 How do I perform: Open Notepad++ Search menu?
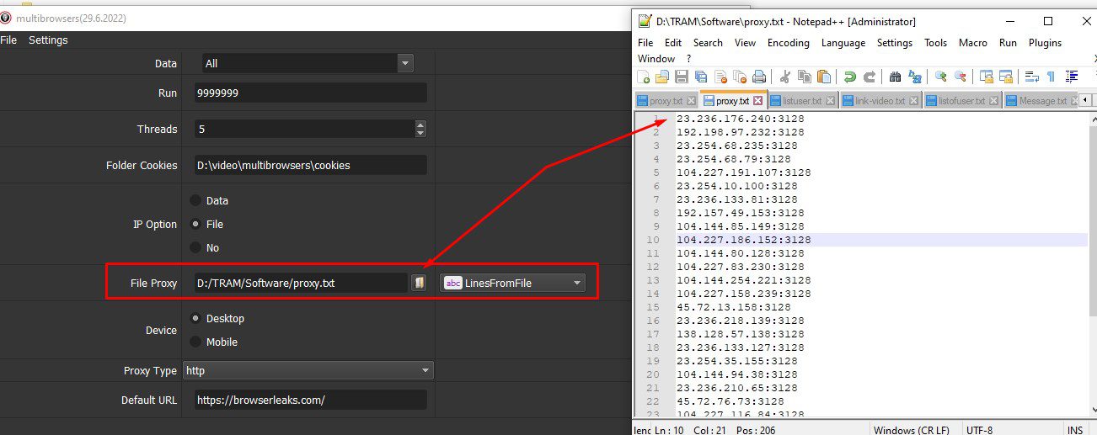pyautogui.click(x=708, y=42)
